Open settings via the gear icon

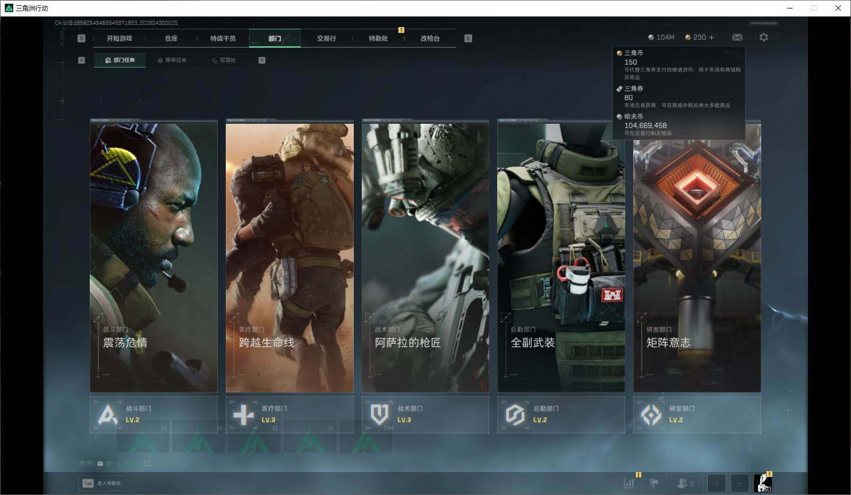pyautogui.click(x=763, y=38)
